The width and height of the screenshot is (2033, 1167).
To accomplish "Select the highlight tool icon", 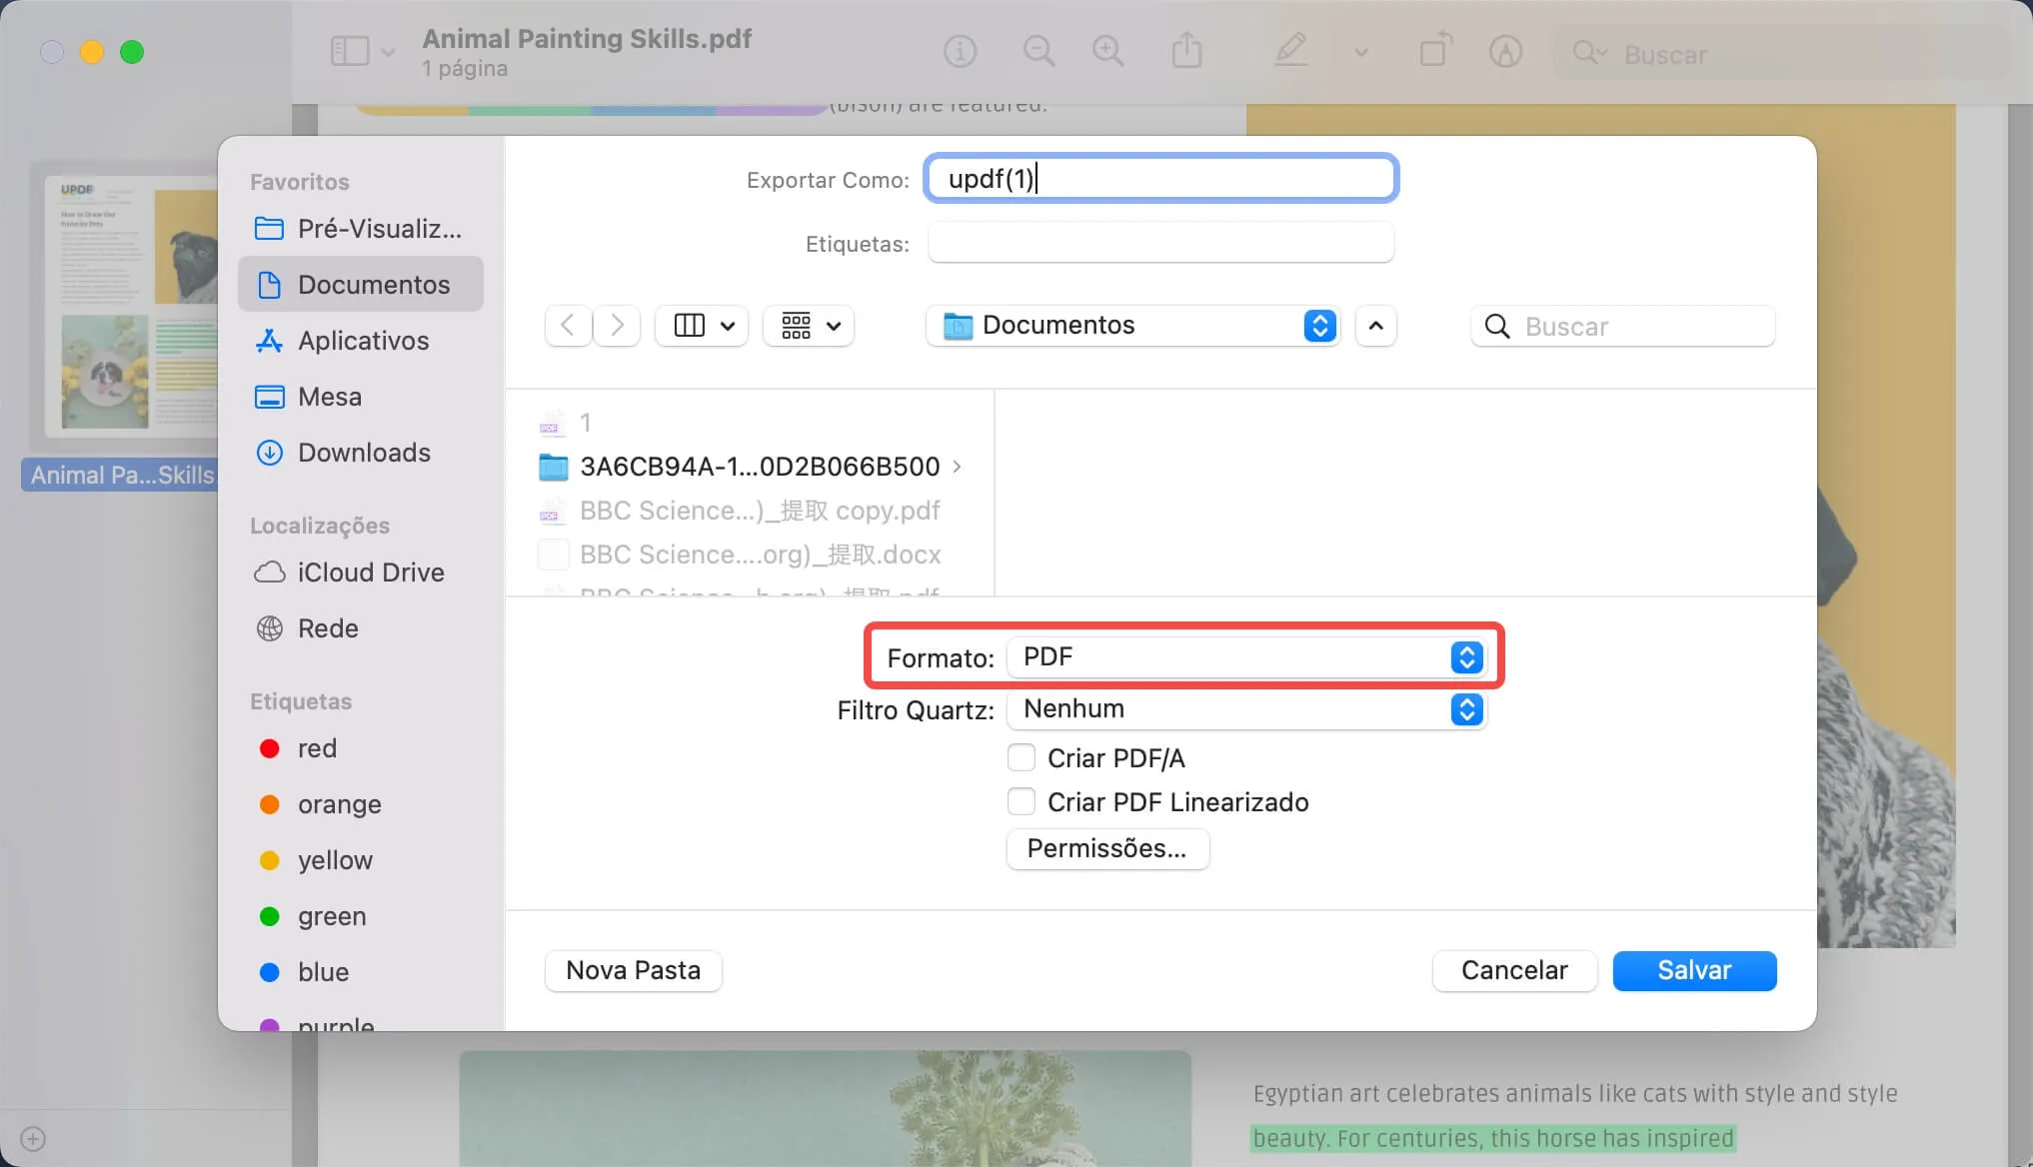I will tap(1505, 51).
